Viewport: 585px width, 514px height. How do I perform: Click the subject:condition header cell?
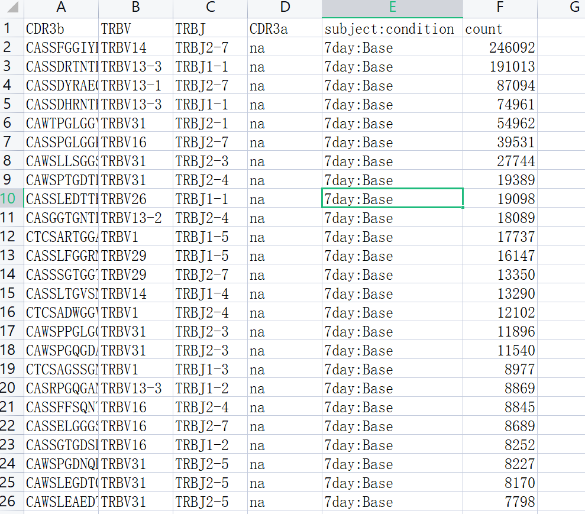coord(392,28)
